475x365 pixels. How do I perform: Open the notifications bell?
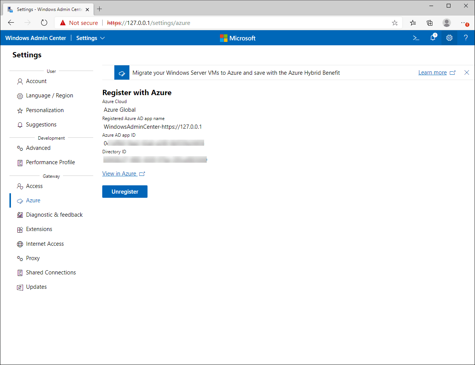click(432, 38)
